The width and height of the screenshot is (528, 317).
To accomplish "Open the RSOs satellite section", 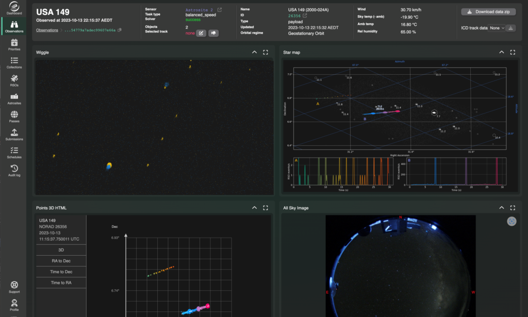I will point(14,80).
